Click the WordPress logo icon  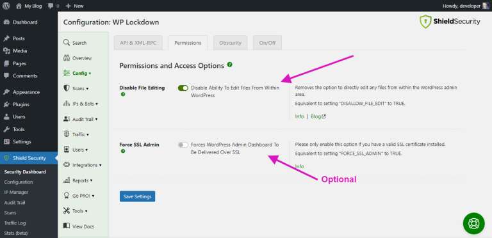6,6
